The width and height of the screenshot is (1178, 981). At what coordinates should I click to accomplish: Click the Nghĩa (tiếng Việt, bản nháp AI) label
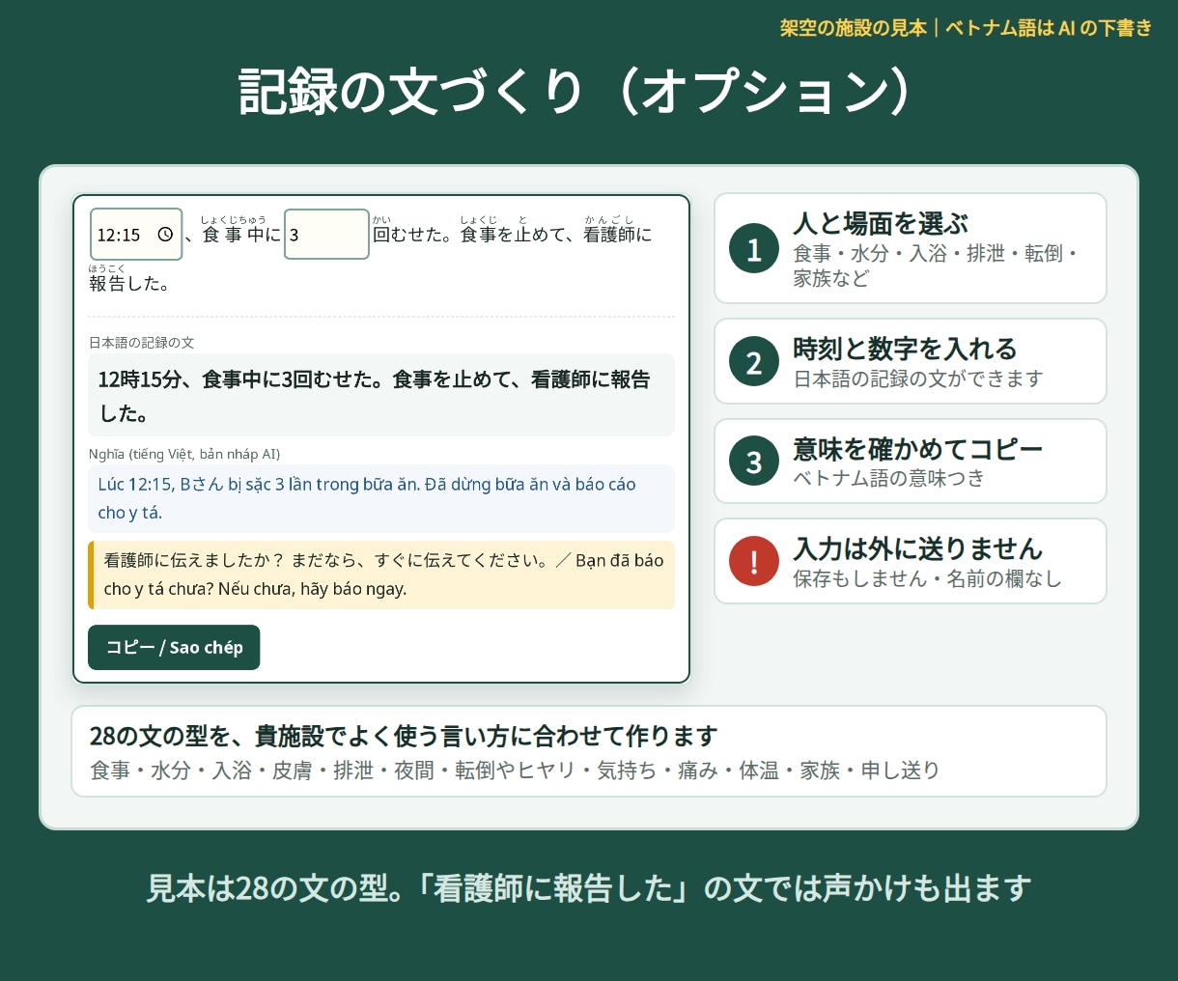(x=184, y=454)
